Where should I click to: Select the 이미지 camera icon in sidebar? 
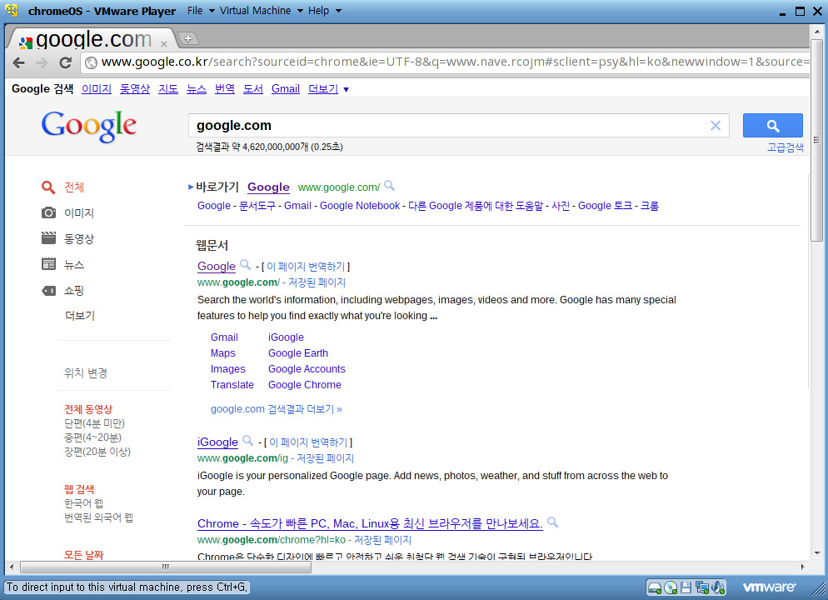pyautogui.click(x=48, y=212)
